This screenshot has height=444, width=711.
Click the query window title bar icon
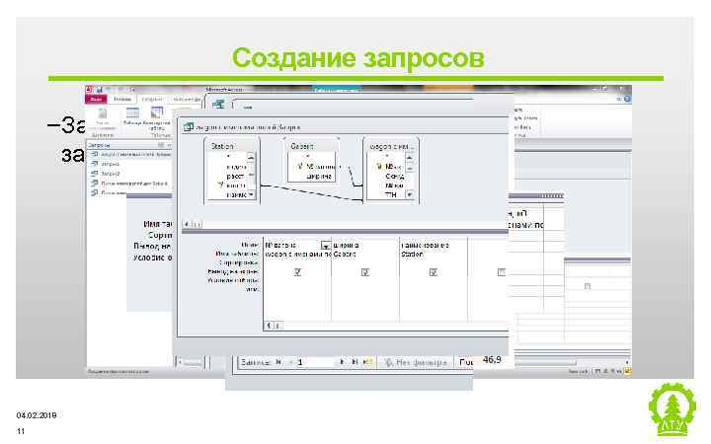click(x=188, y=127)
